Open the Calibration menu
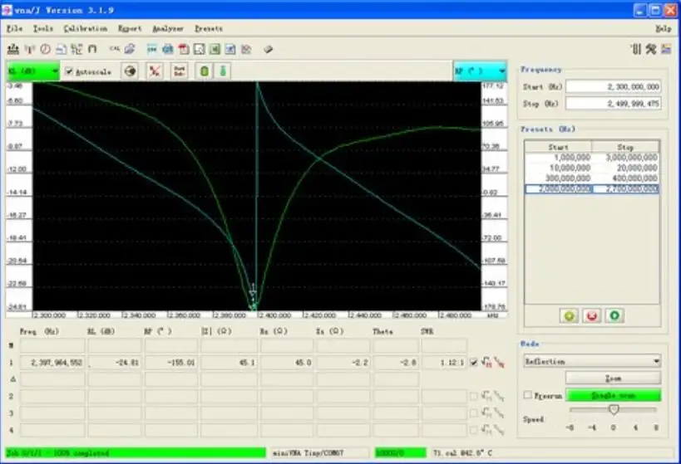Screen dimensions: 681x464 click(85, 28)
